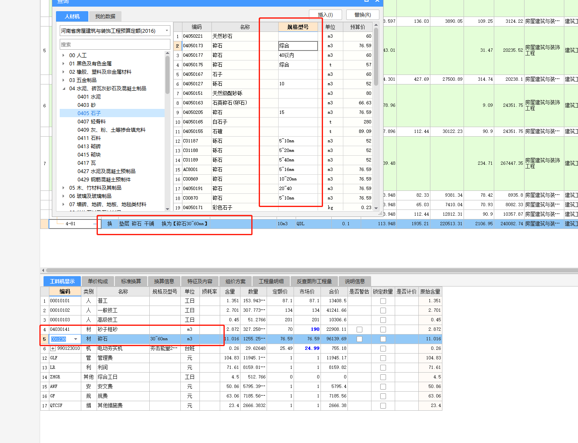The height and width of the screenshot is (443, 578).
Task: Click the blue market price 24.99
Action: [312, 349]
